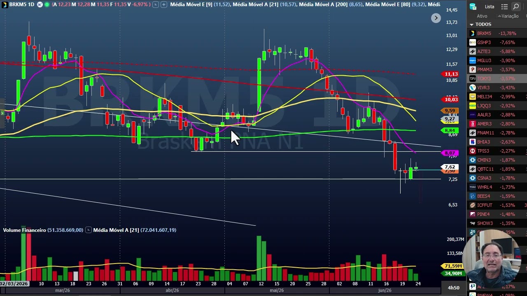This screenshot has width=527, height=296.
Task: Click the VIVR3 logo in the watchlist
Action: pos(473,88)
